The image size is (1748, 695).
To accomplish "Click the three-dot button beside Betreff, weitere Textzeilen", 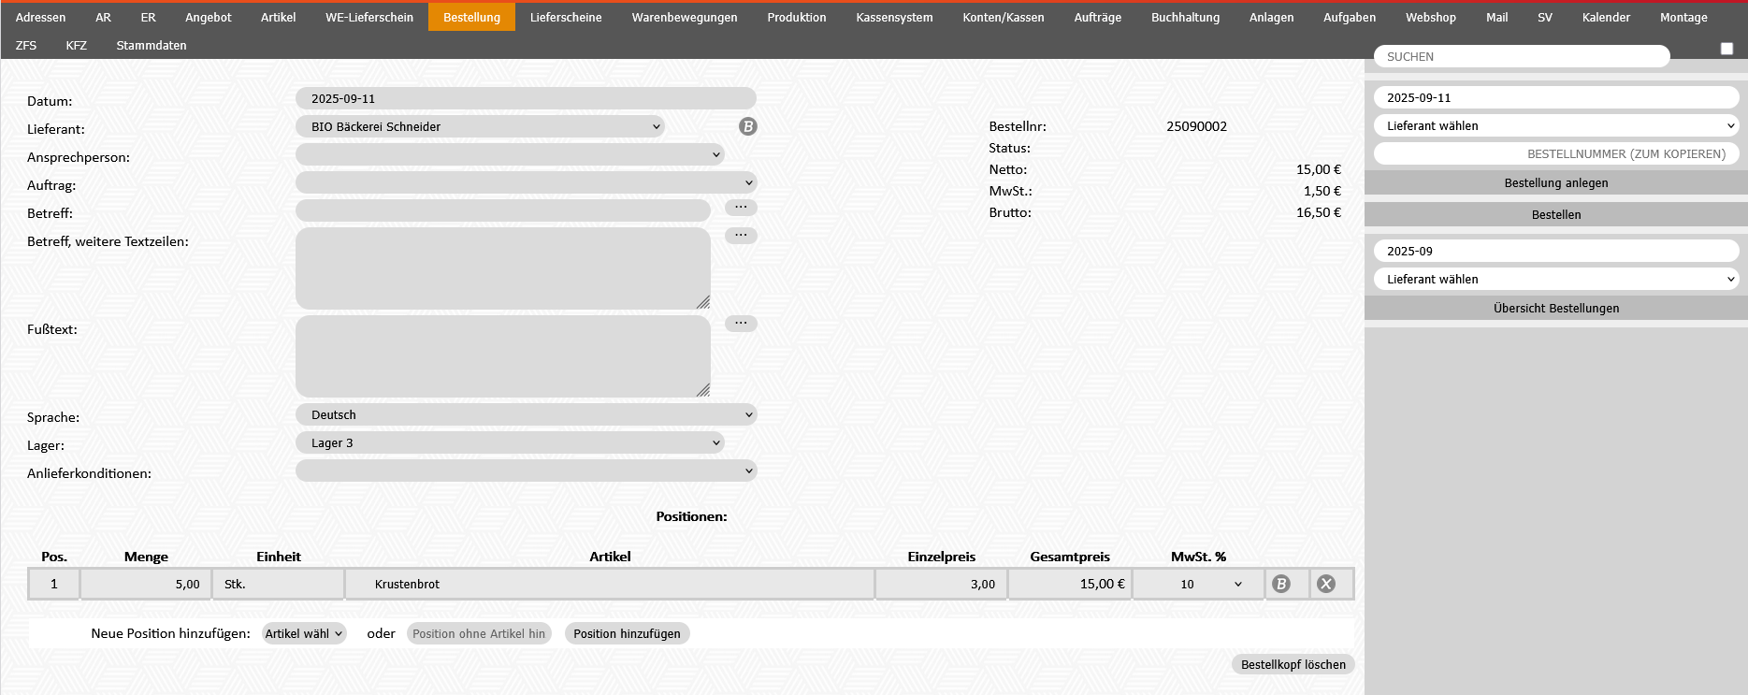I will pyautogui.click(x=741, y=236).
